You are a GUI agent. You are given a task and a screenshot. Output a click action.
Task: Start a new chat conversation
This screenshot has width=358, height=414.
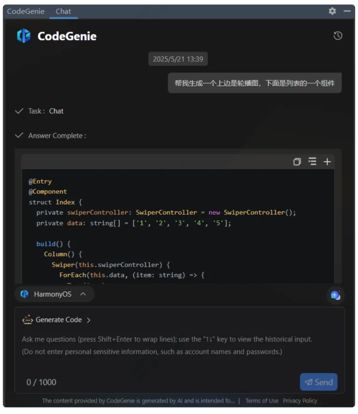coord(336,295)
